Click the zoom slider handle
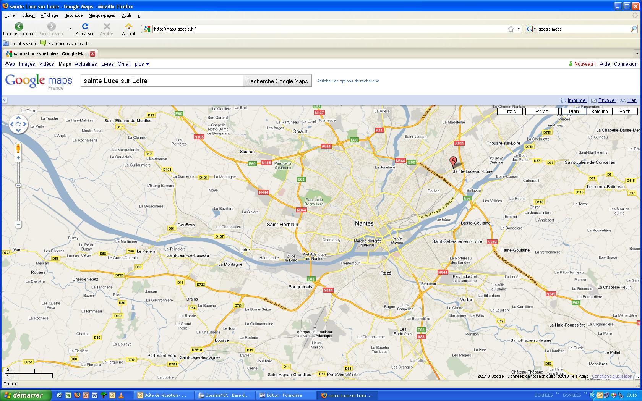 tap(18, 186)
